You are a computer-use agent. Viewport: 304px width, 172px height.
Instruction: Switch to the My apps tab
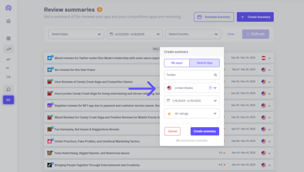[x=177, y=63]
